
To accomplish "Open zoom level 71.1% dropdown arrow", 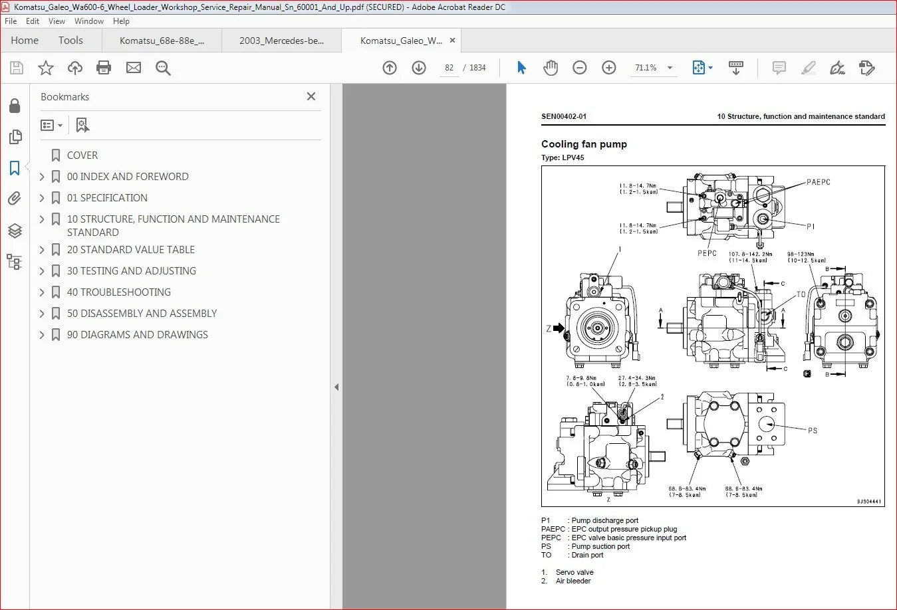I will click(670, 68).
